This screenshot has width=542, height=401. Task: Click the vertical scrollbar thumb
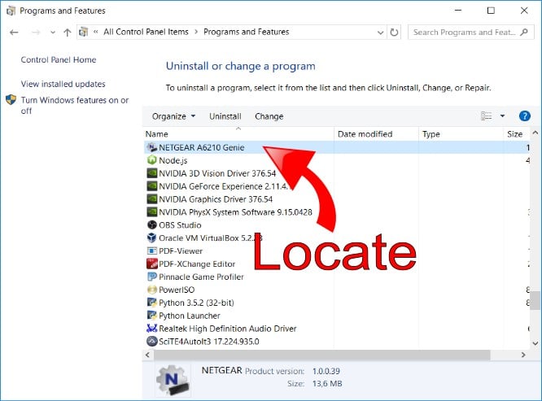tap(535, 300)
